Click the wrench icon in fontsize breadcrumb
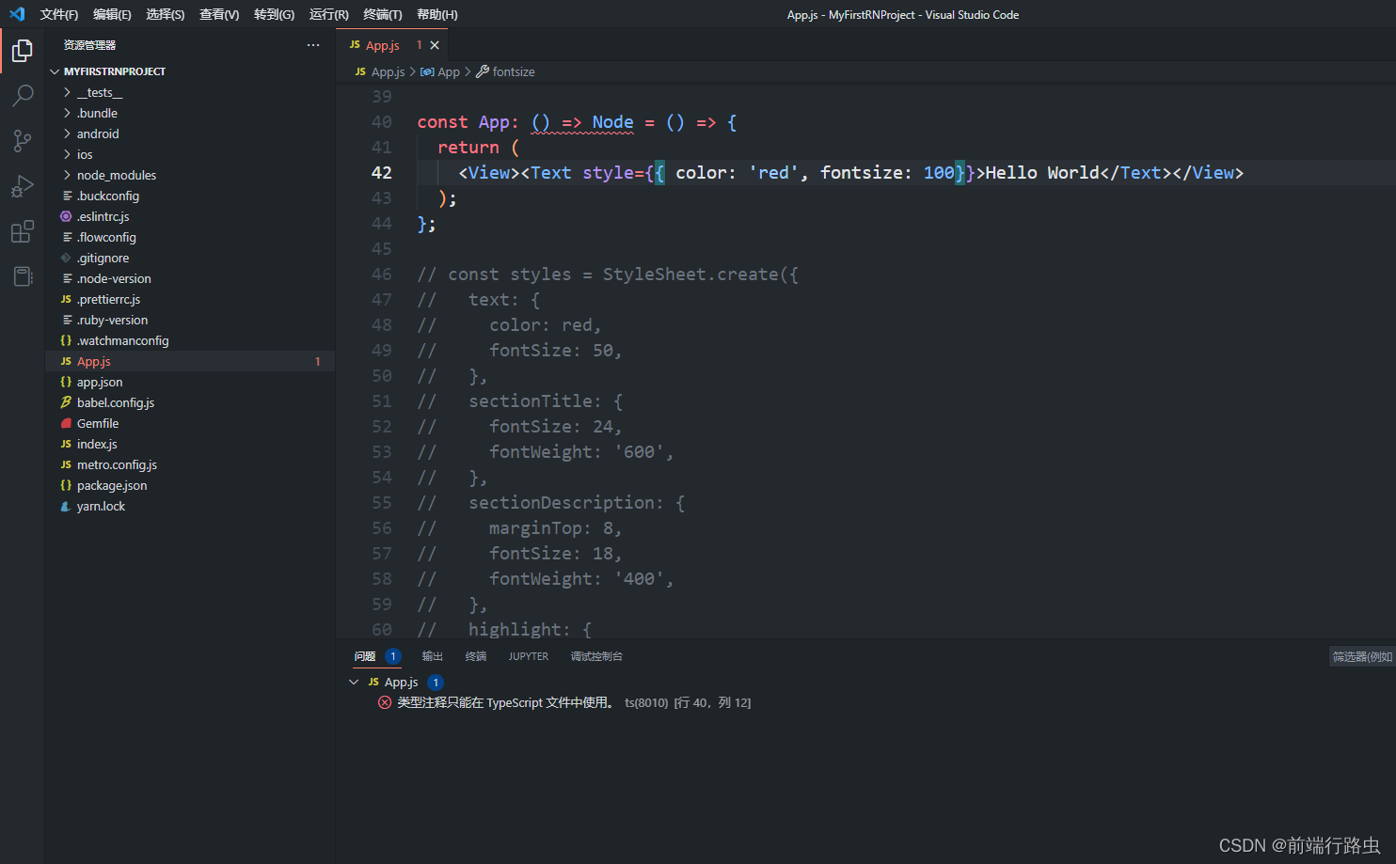Viewport: 1396px width, 864px height. (483, 71)
